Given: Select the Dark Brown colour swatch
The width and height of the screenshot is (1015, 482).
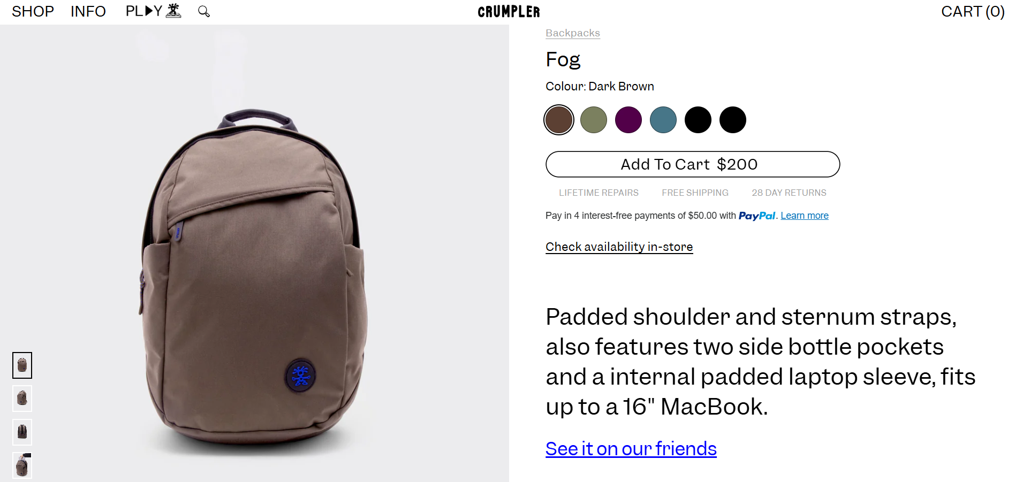Looking at the screenshot, I should [x=559, y=120].
